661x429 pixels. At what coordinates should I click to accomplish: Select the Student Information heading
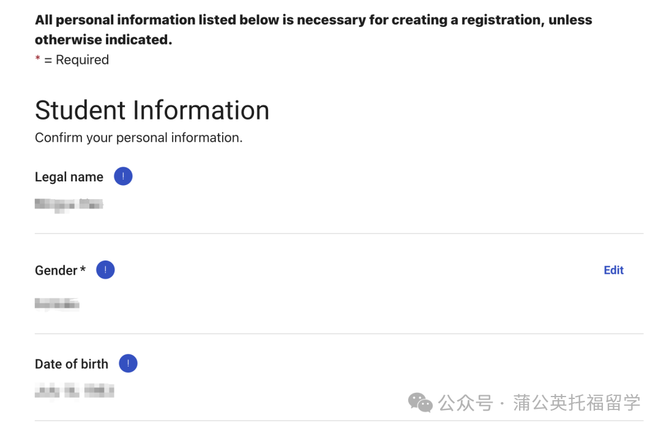[x=151, y=110]
